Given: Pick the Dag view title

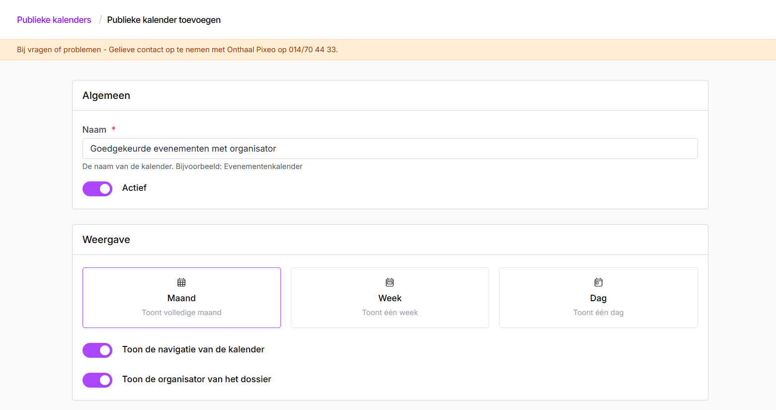Looking at the screenshot, I should [x=598, y=298].
